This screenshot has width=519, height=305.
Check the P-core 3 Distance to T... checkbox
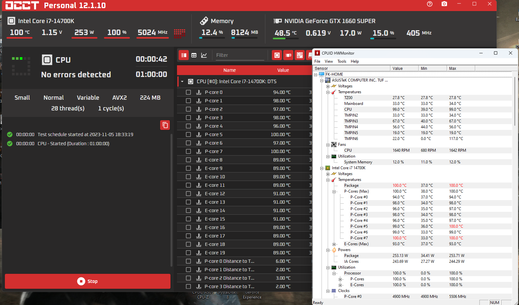point(188,286)
